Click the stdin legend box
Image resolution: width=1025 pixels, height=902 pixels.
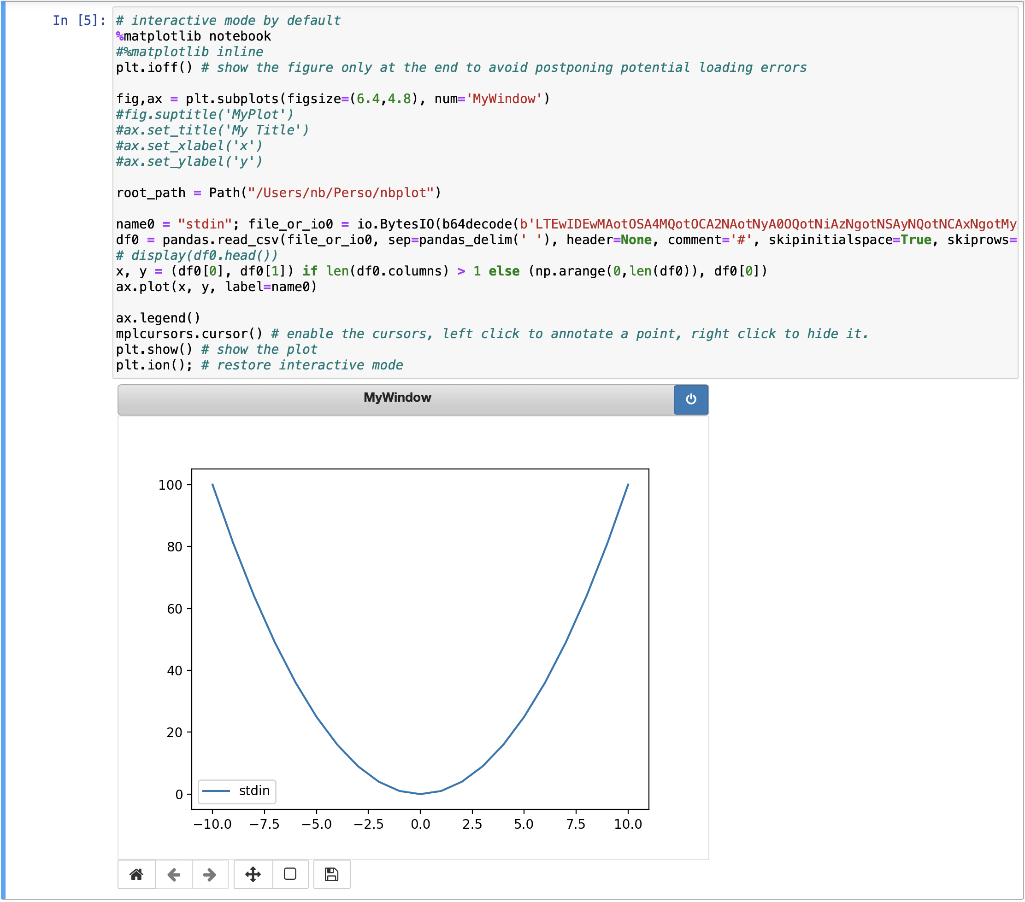coord(237,791)
